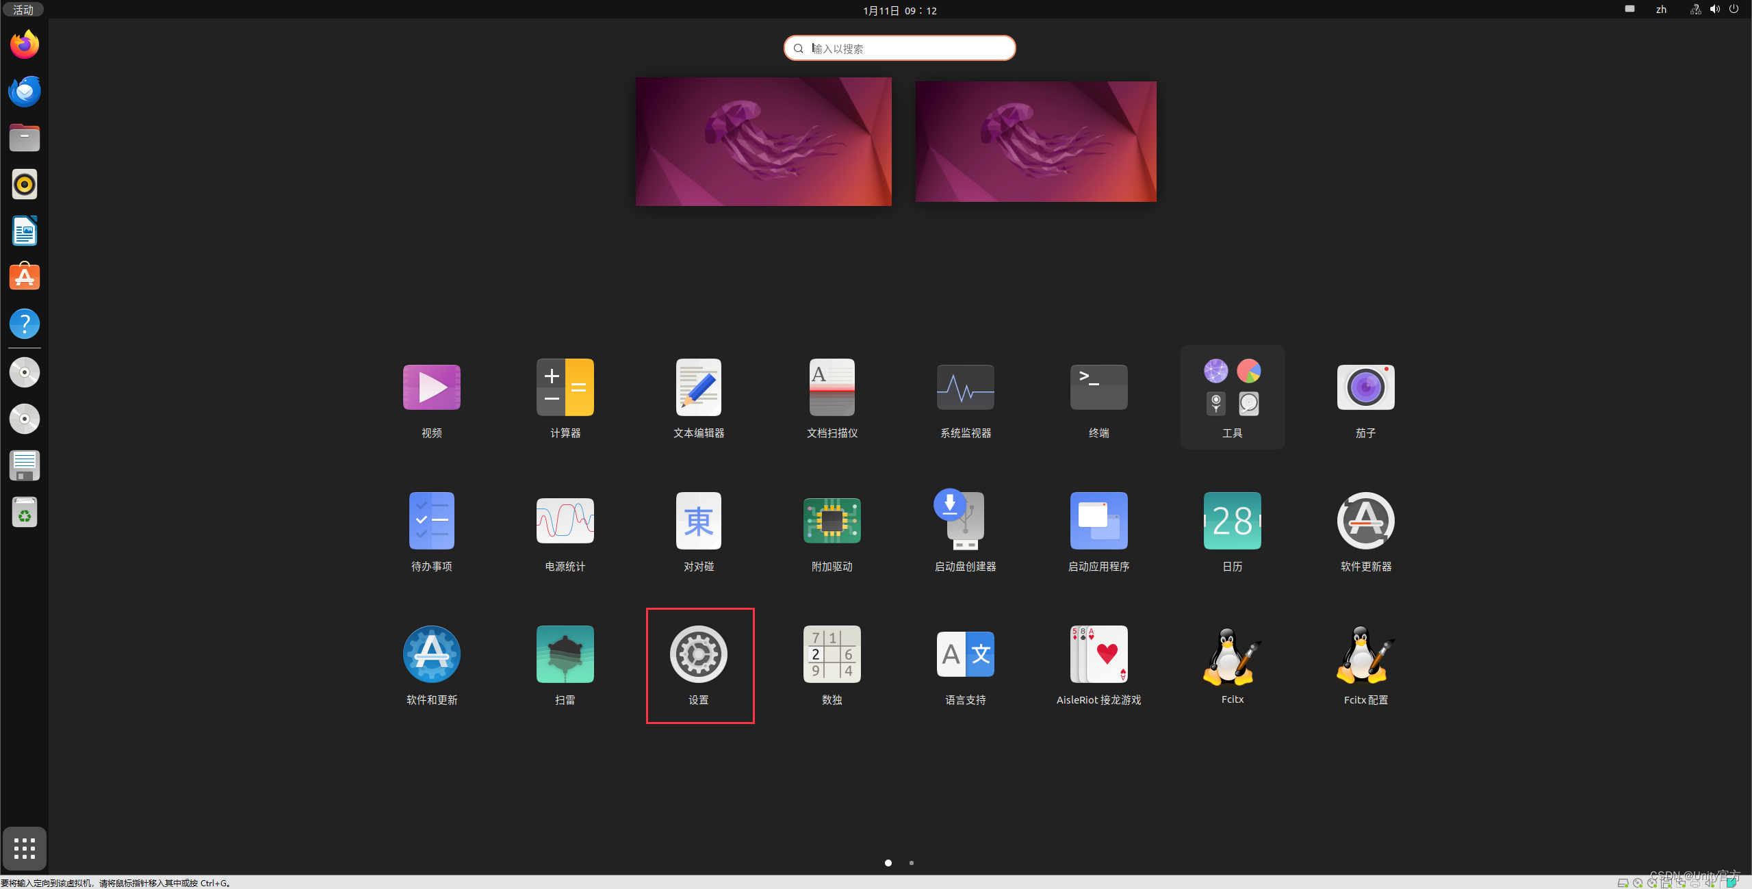Open the zh input method menu
The height and width of the screenshot is (889, 1752).
tap(1661, 10)
